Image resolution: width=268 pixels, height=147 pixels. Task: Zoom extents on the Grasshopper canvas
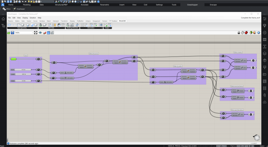(36, 33)
